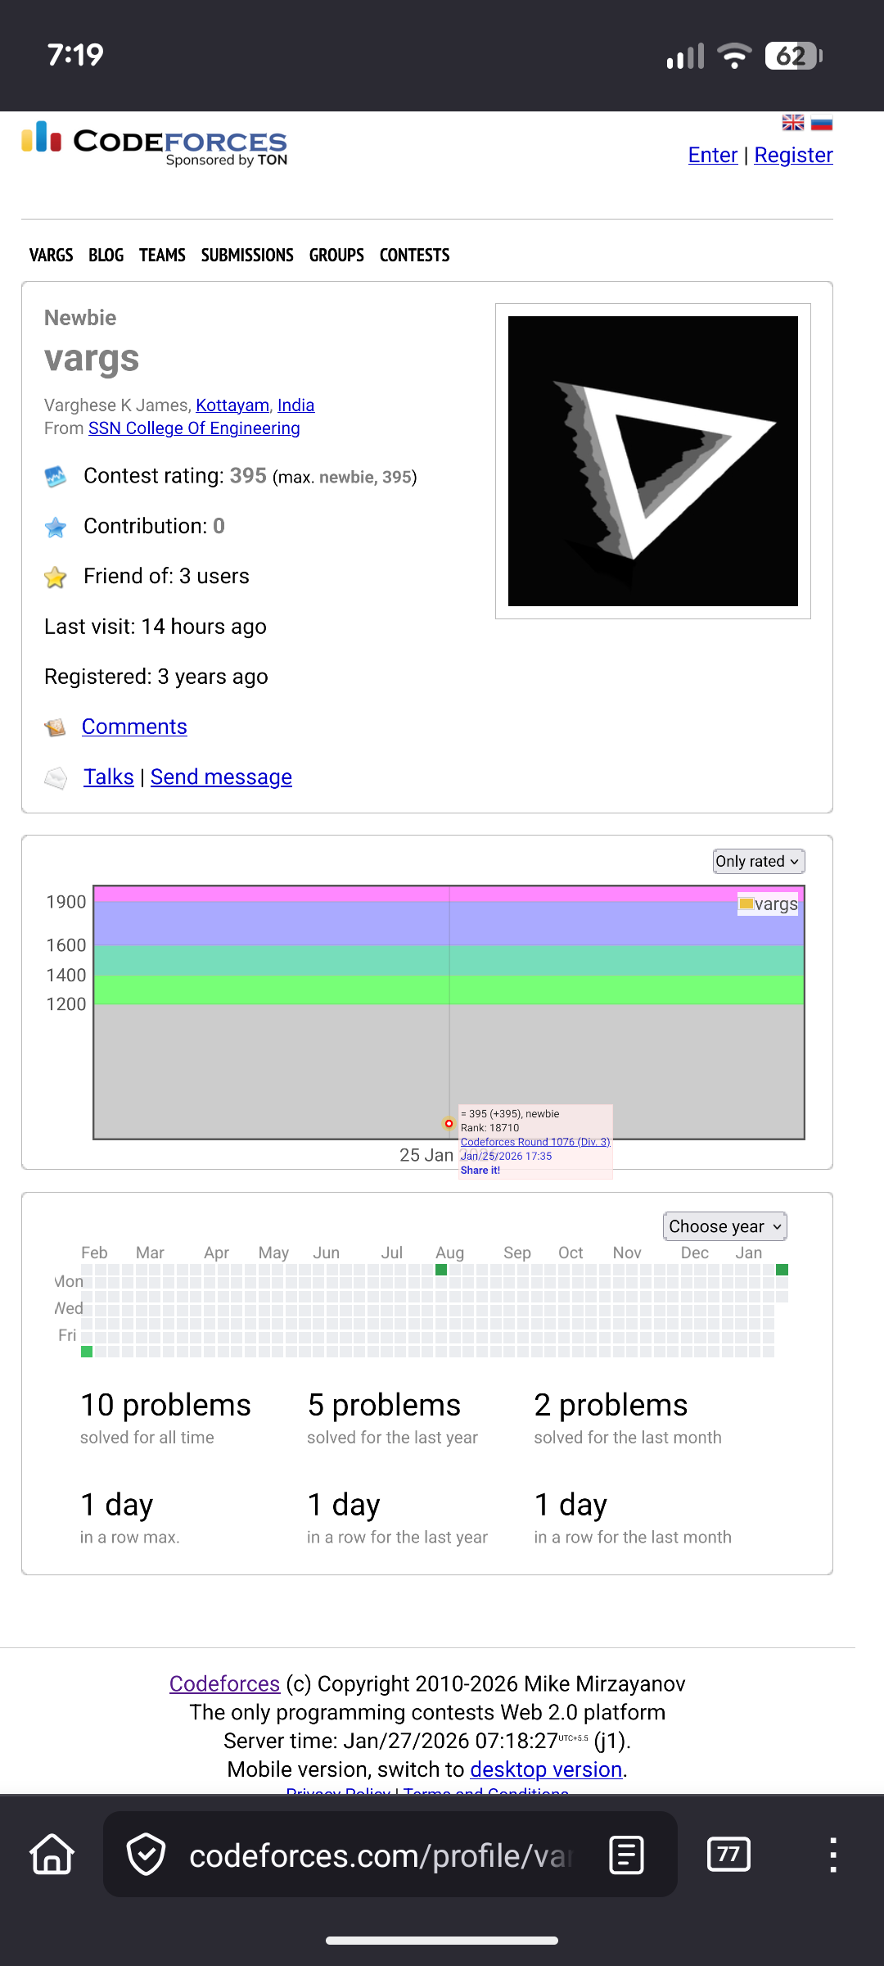Click the Send message link
Image resolution: width=884 pixels, height=1966 pixels.
(x=221, y=777)
